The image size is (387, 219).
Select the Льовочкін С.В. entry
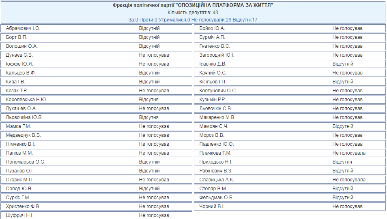pyautogui.click(x=216, y=108)
